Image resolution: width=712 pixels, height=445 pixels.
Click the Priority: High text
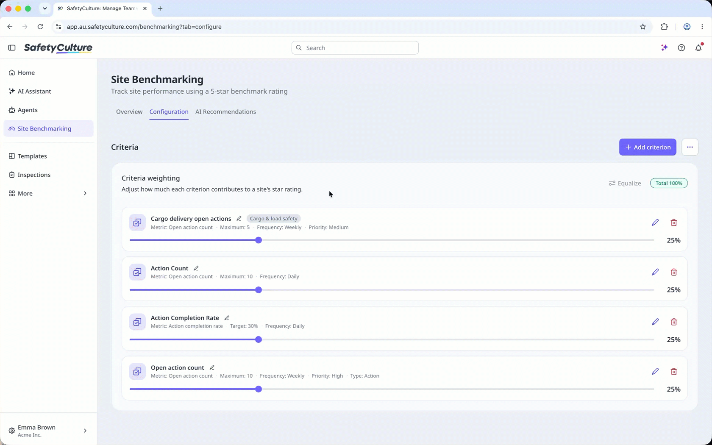pos(327,376)
